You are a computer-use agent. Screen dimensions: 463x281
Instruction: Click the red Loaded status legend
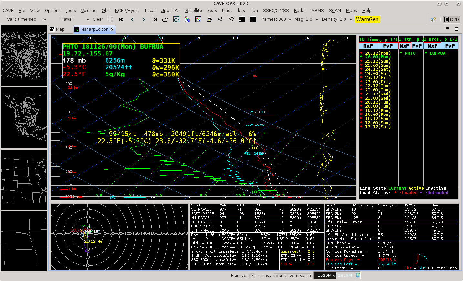click(x=406, y=193)
